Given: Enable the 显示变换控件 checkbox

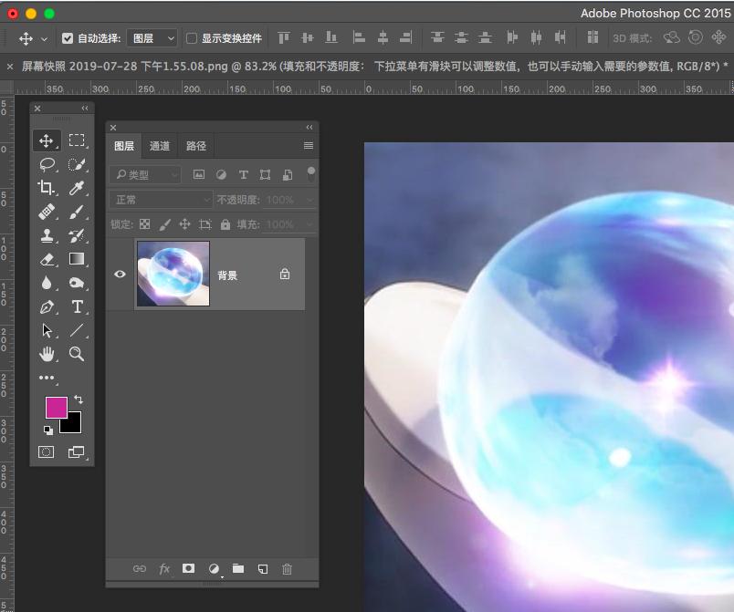Looking at the screenshot, I should [192, 38].
